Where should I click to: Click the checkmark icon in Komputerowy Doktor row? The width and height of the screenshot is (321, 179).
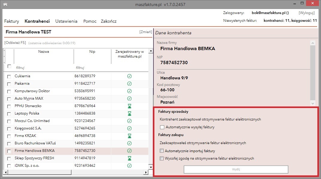coord(129,91)
